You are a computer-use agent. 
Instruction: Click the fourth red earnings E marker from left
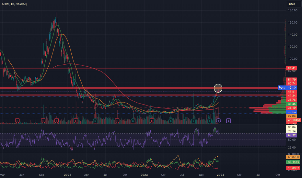[76, 121]
